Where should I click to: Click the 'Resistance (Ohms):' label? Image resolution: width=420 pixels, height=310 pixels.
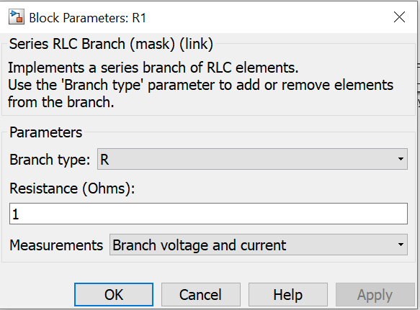click(72, 188)
